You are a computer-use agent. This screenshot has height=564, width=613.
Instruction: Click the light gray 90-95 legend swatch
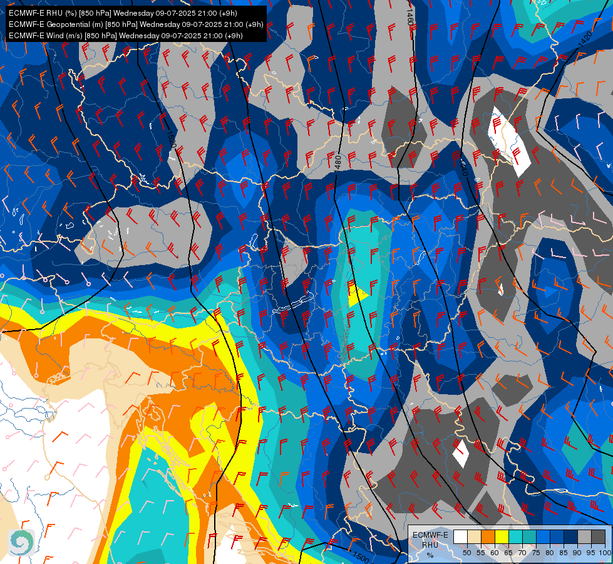(x=584, y=536)
